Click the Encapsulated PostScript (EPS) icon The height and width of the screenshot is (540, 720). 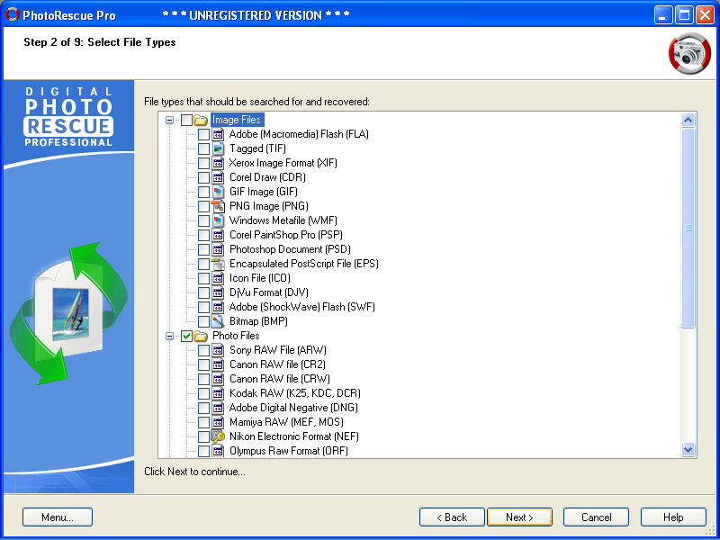218,264
